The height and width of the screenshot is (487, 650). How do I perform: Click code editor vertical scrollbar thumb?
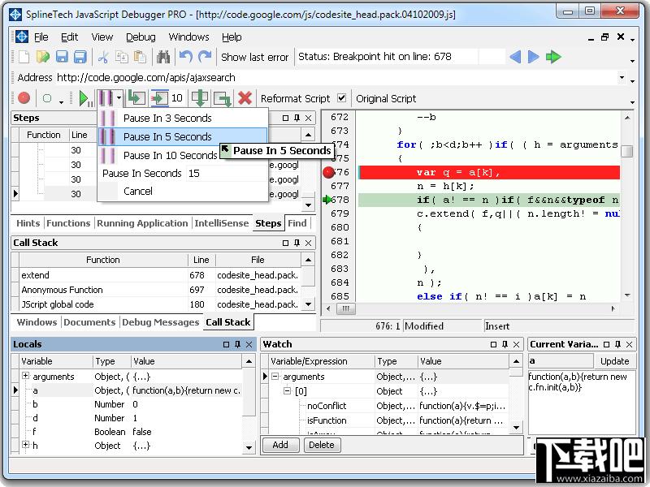pos(627,151)
